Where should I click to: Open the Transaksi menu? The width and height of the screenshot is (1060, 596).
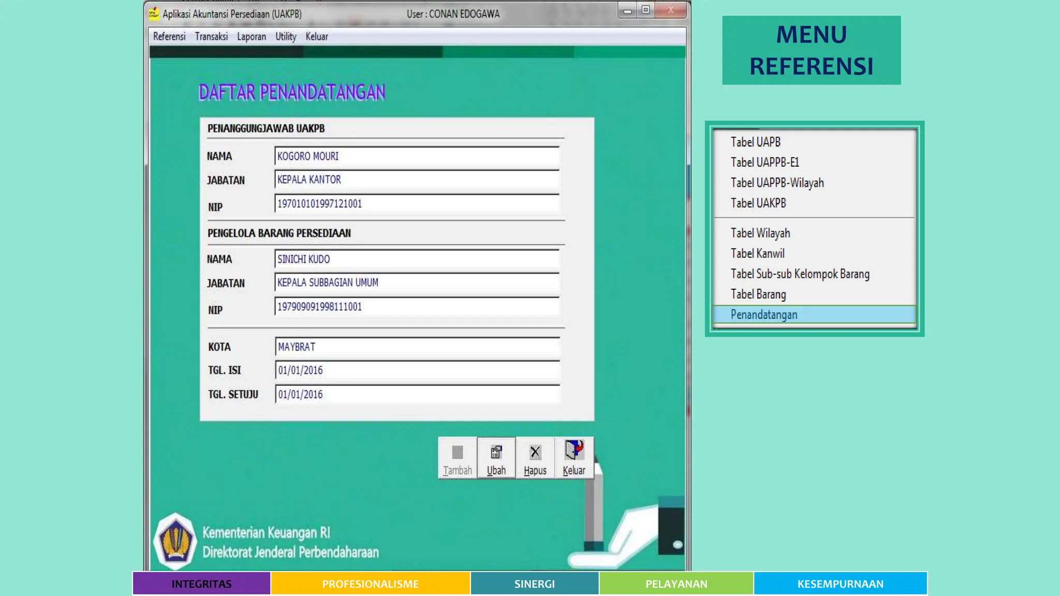211,37
